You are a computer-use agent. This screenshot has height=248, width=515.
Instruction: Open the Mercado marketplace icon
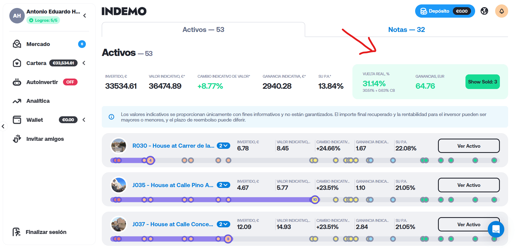tap(17, 44)
